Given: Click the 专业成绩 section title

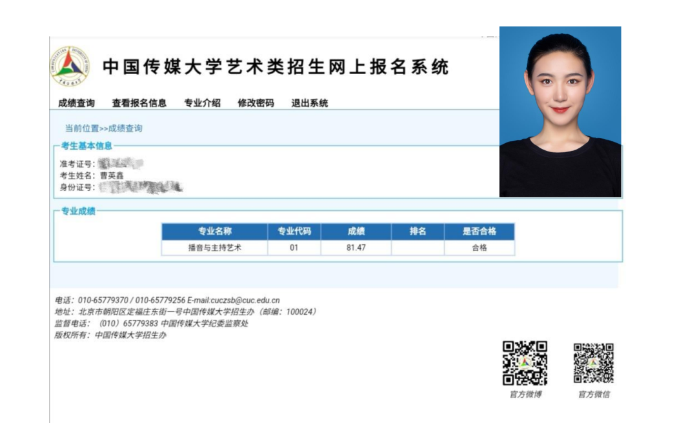Looking at the screenshot, I should tap(78, 211).
